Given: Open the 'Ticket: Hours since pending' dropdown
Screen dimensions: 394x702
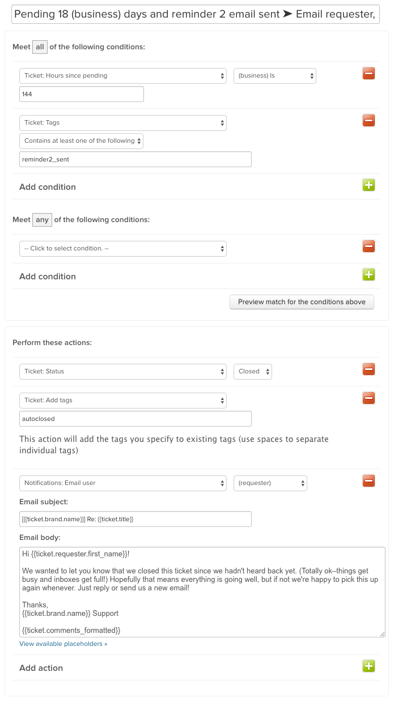Looking at the screenshot, I should tap(123, 76).
